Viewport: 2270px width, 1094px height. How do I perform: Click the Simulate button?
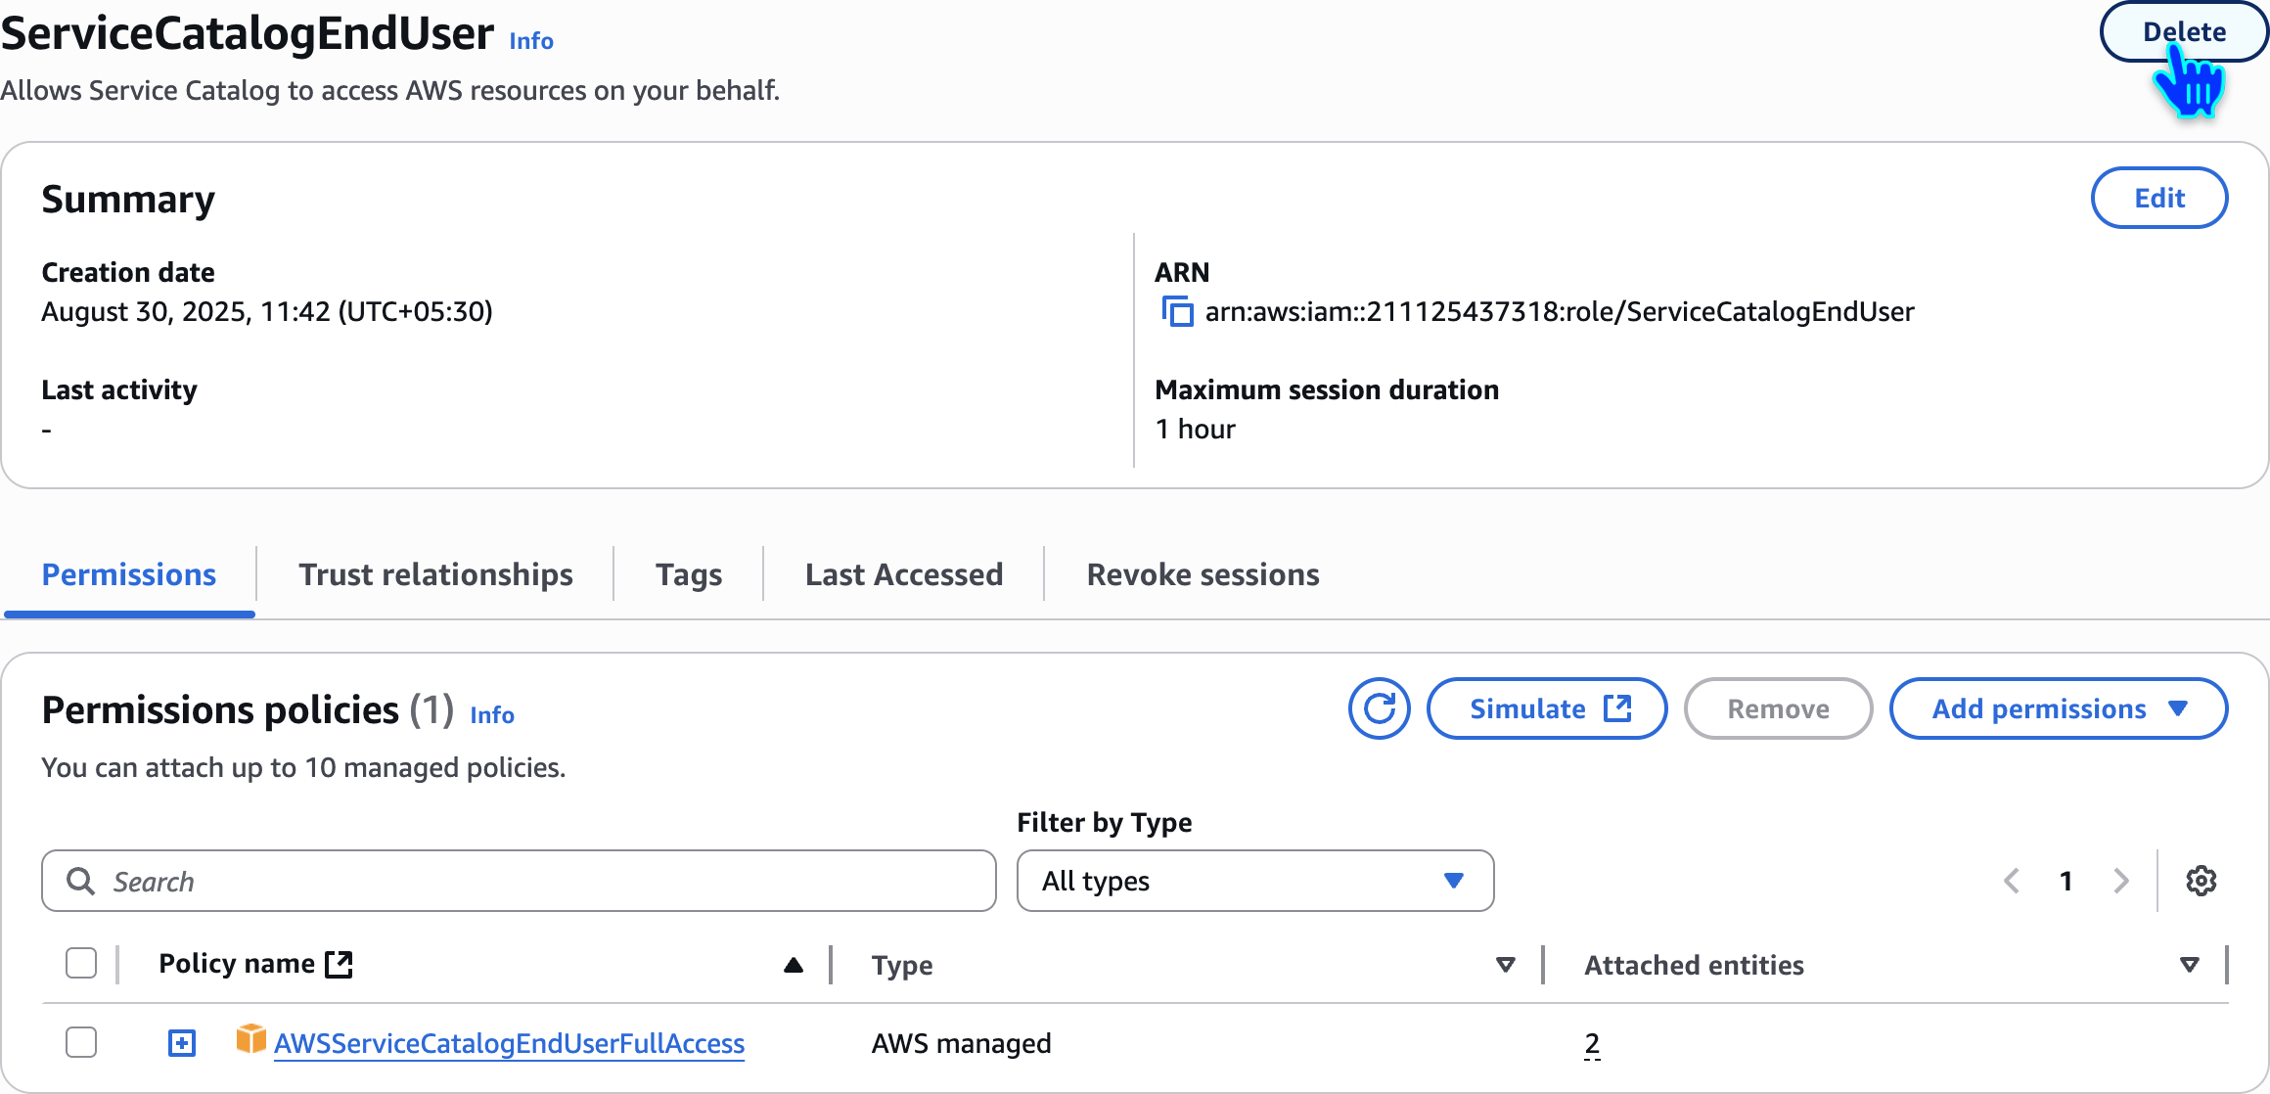point(1547,708)
